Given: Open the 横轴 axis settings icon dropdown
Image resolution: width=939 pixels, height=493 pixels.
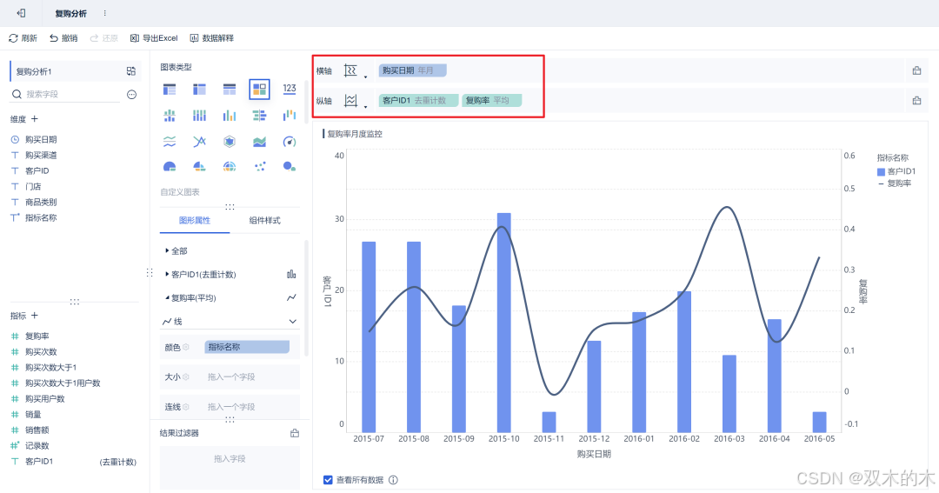Looking at the screenshot, I should (355, 70).
